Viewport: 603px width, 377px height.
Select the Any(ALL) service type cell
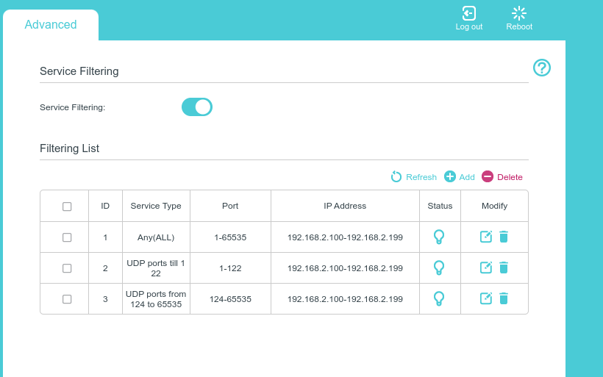(156, 237)
